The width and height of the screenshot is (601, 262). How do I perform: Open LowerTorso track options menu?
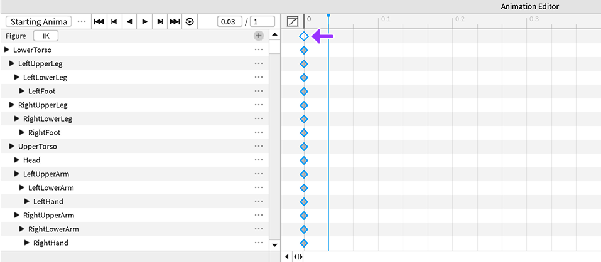click(x=259, y=50)
